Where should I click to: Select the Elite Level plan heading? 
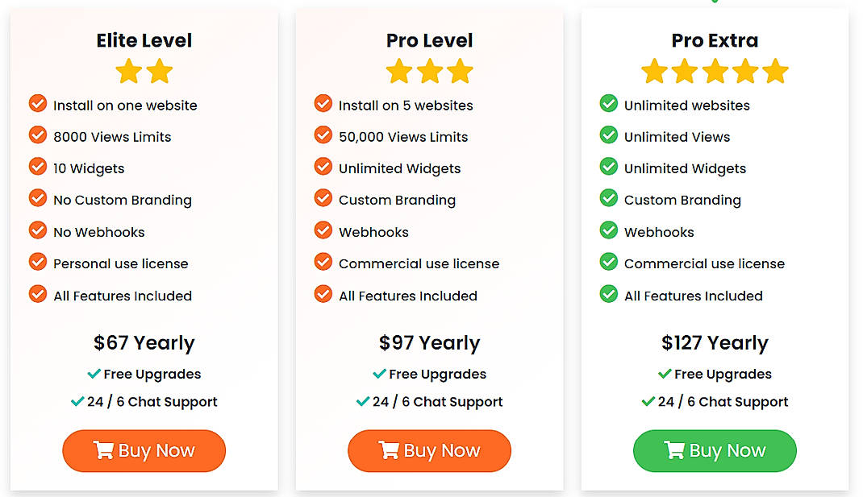144,39
